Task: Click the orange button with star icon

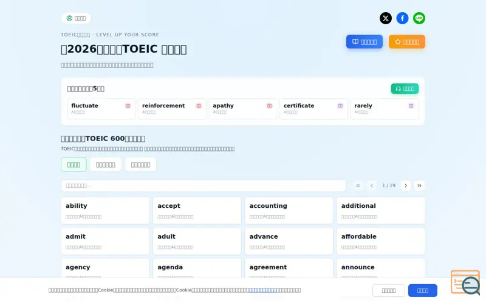Action: 406,42
